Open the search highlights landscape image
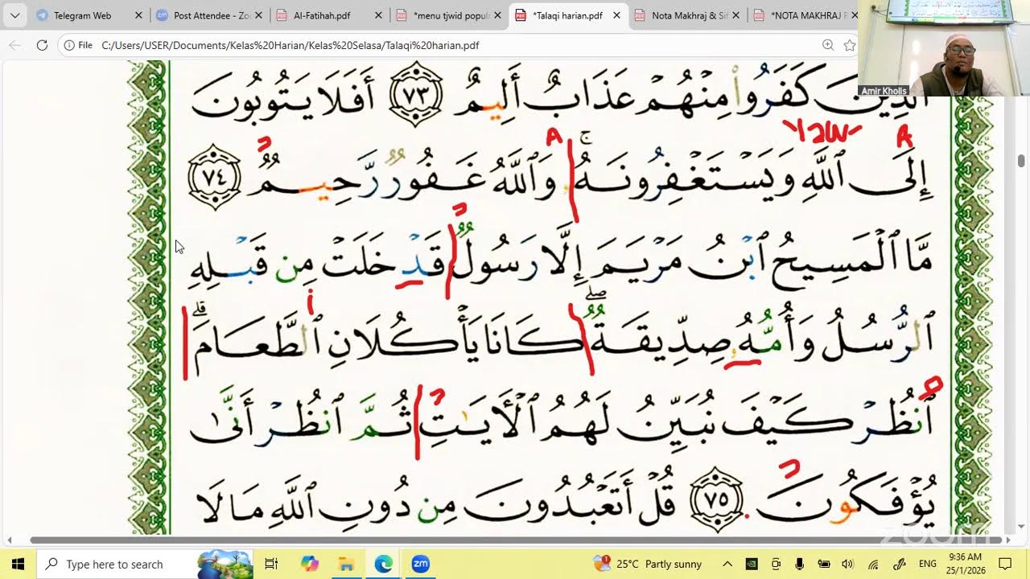1030x579 pixels. pyautogui.click(x=225, y=564)
